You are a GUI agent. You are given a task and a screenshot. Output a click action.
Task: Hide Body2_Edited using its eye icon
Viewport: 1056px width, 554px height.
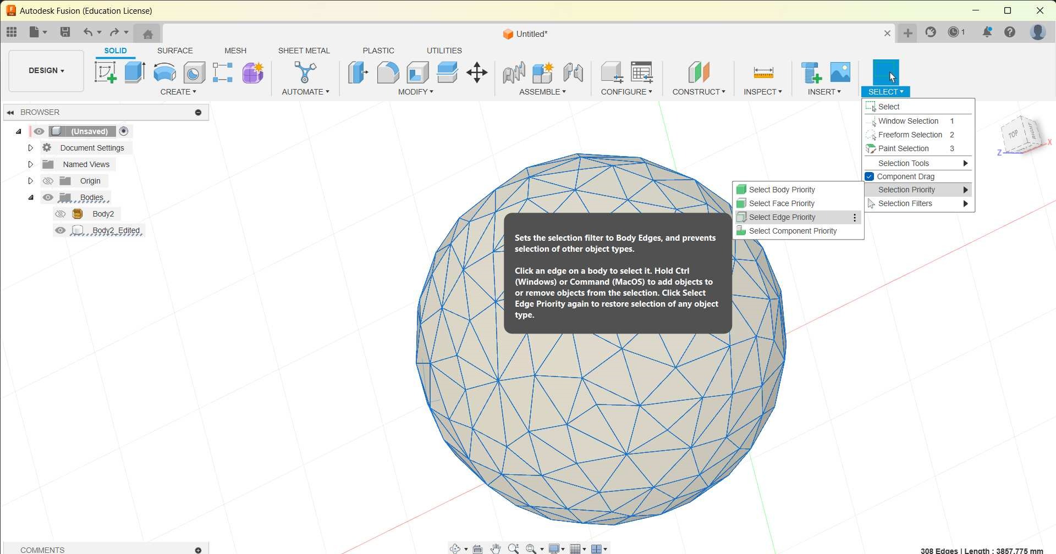point(61,230)
